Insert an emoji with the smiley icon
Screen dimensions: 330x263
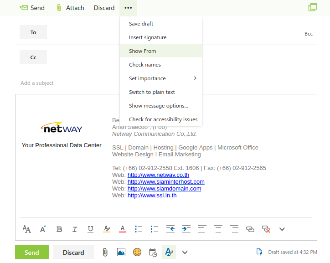(x=137, y=252)
